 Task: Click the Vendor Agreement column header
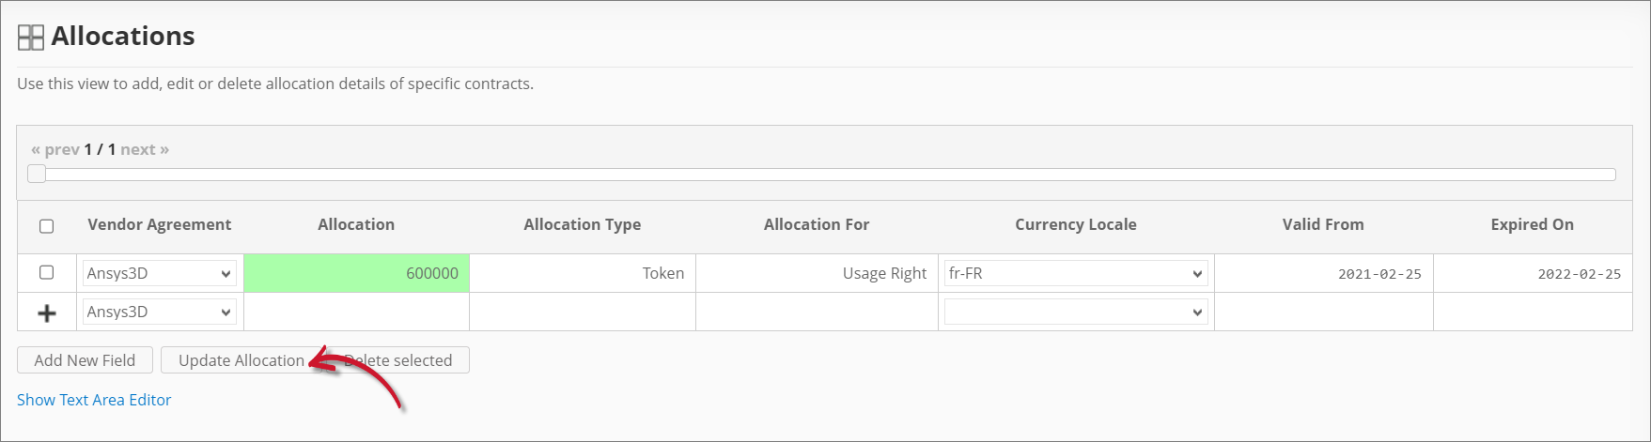point(159,224)
